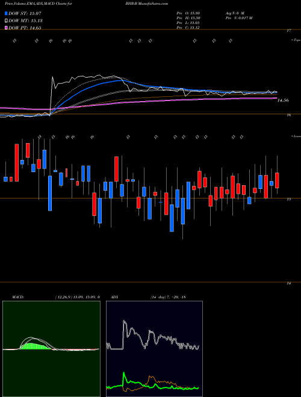The height and width of the screenshot is (397, 301).
Task: Click the MACD: panel label
Action: tap(18, 297)
